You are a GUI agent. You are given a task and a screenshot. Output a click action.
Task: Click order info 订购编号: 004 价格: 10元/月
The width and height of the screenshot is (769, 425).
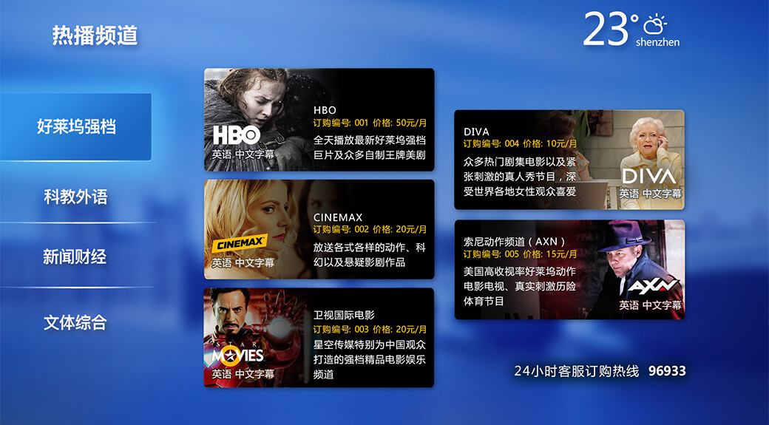point(521,144)
